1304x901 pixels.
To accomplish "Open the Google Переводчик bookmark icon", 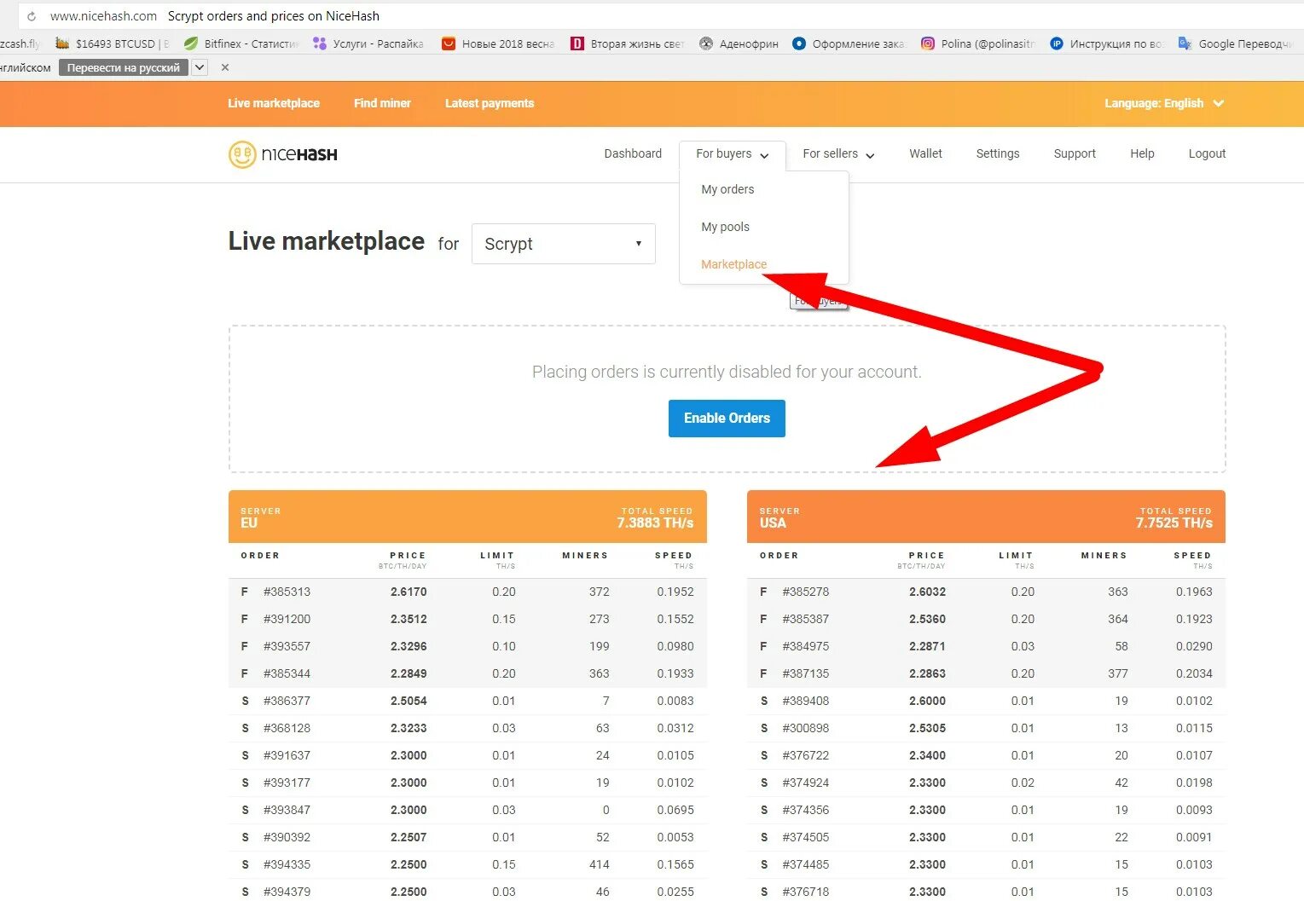I will tap(1185, 43).
